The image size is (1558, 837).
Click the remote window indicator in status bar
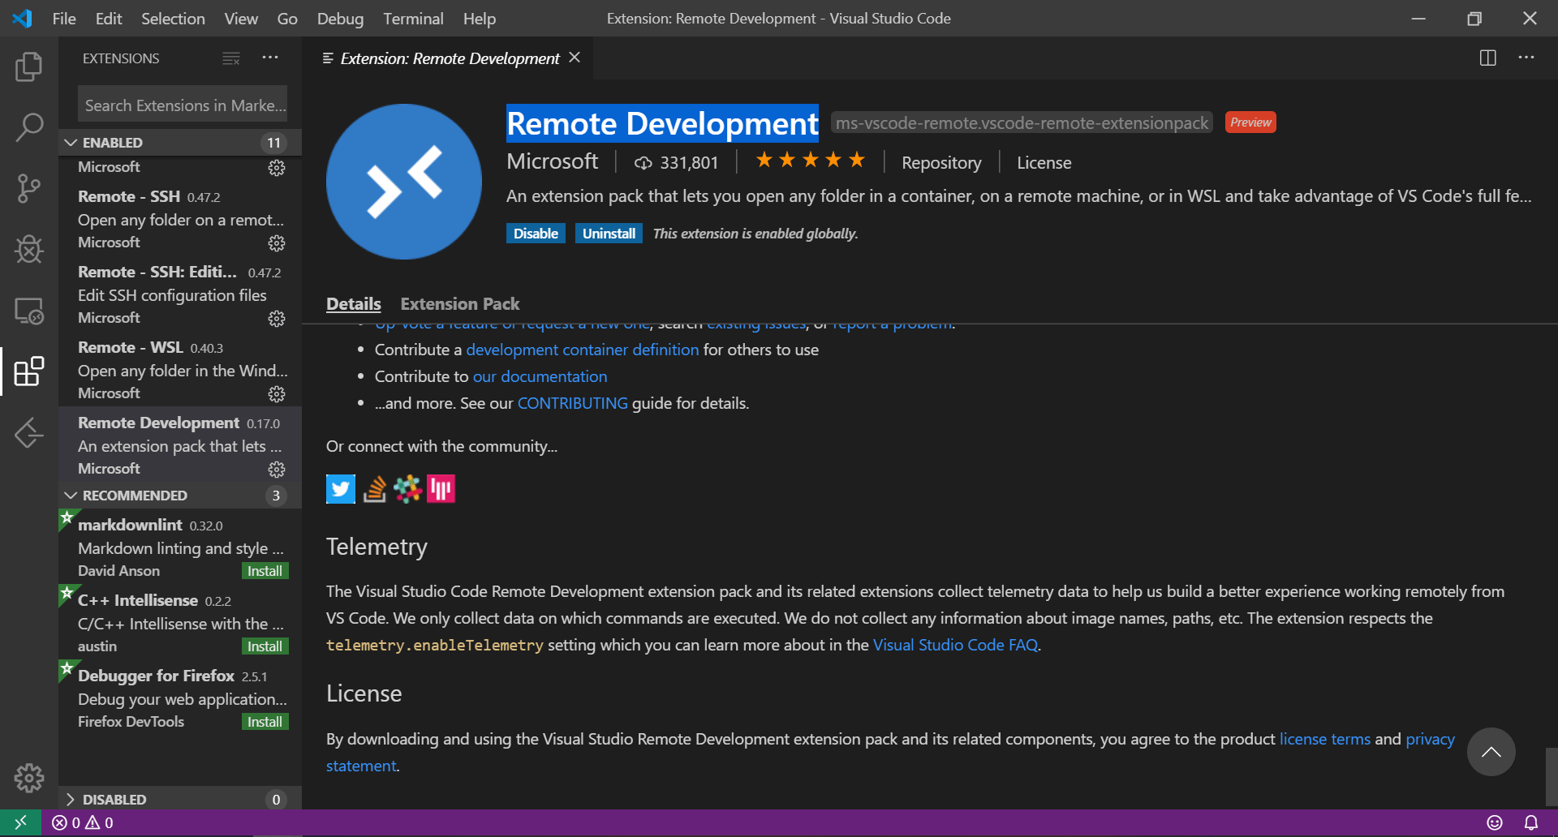tap(20, 822)
